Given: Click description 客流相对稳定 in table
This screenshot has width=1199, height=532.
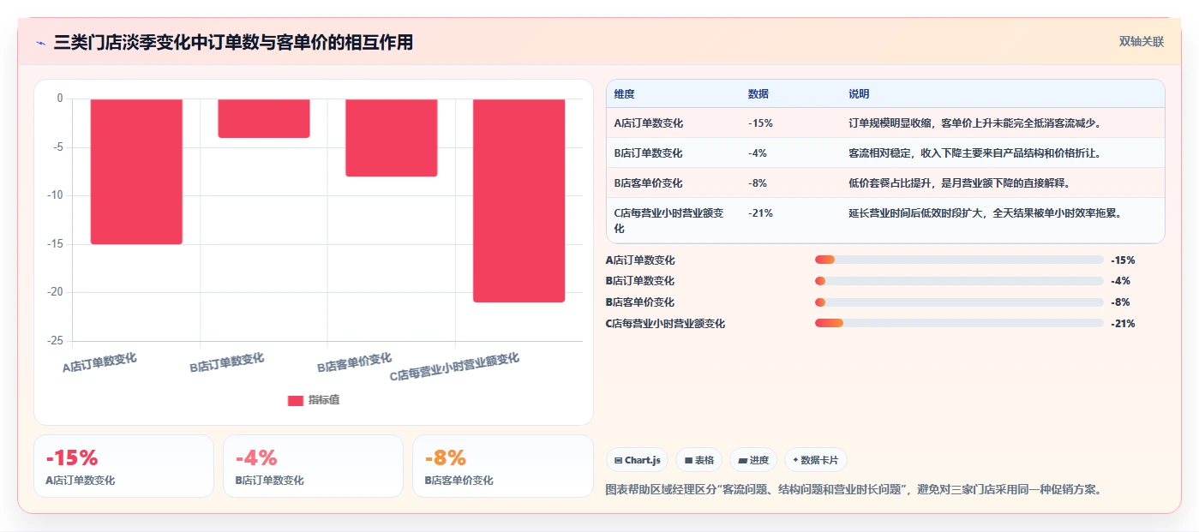Looking at the screenshot, I should [x=974, y=152].
